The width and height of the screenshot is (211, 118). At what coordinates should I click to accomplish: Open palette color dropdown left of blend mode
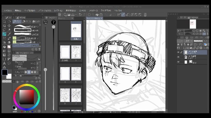point(180,41)
